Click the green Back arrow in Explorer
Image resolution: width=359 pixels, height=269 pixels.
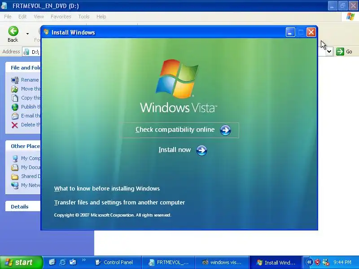13,31
